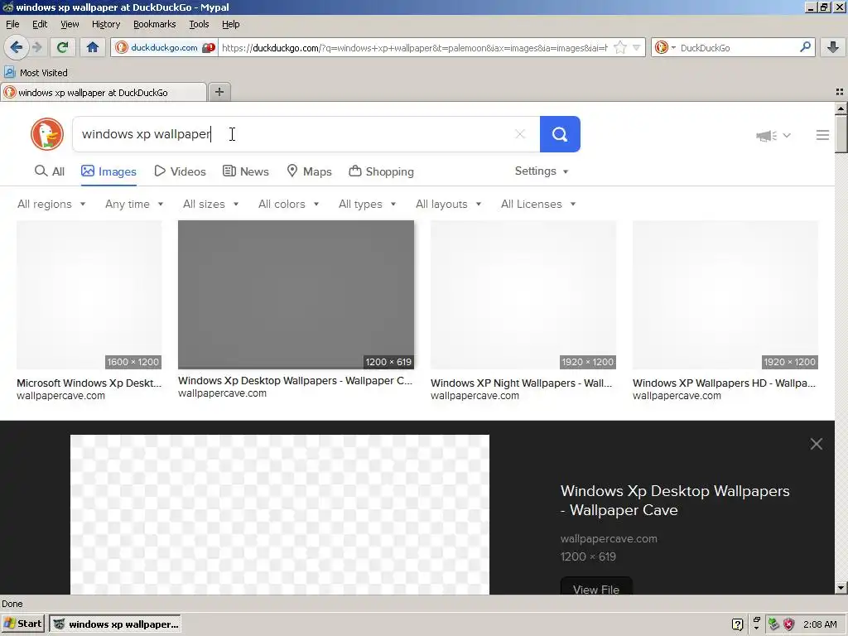Screen dimensions: 848x636
Task: Open Most Visited bookmarks folder
Action: click(36, 73)
